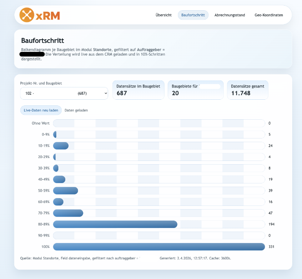Click the 0-9% row label

[x=46, y=134]
